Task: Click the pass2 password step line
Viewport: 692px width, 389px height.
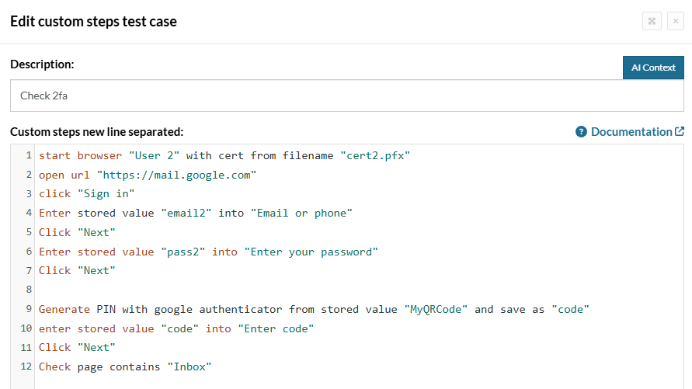Action: coord(208,252)
